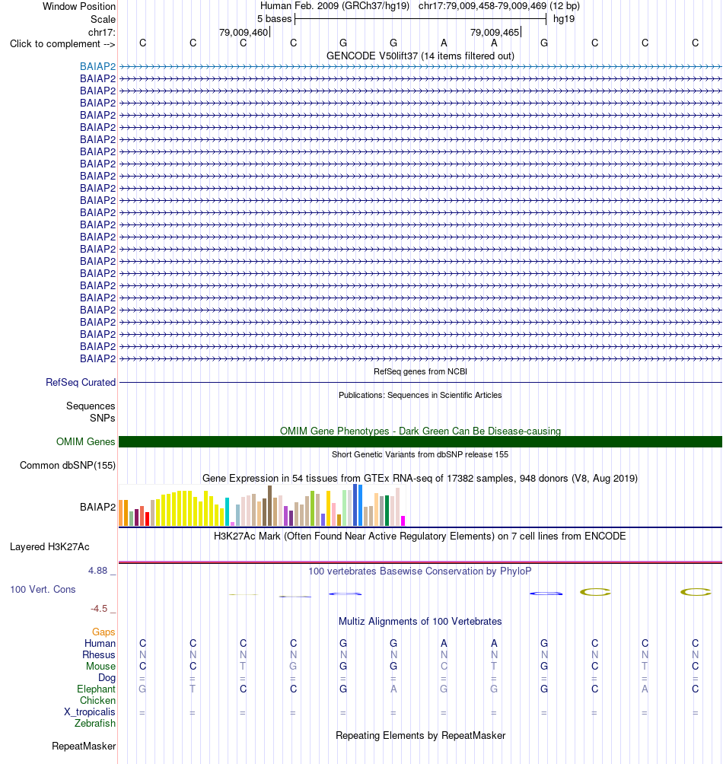The width and height of the screenshot is (723, 764).
Task: Select the 100 Vert. Cons label
Action: point(43,590)
